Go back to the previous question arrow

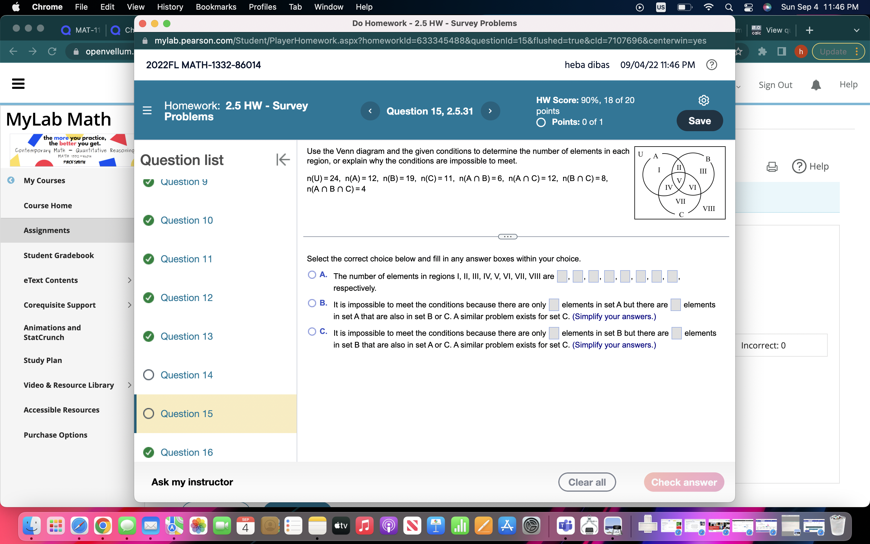coord(370,111)
